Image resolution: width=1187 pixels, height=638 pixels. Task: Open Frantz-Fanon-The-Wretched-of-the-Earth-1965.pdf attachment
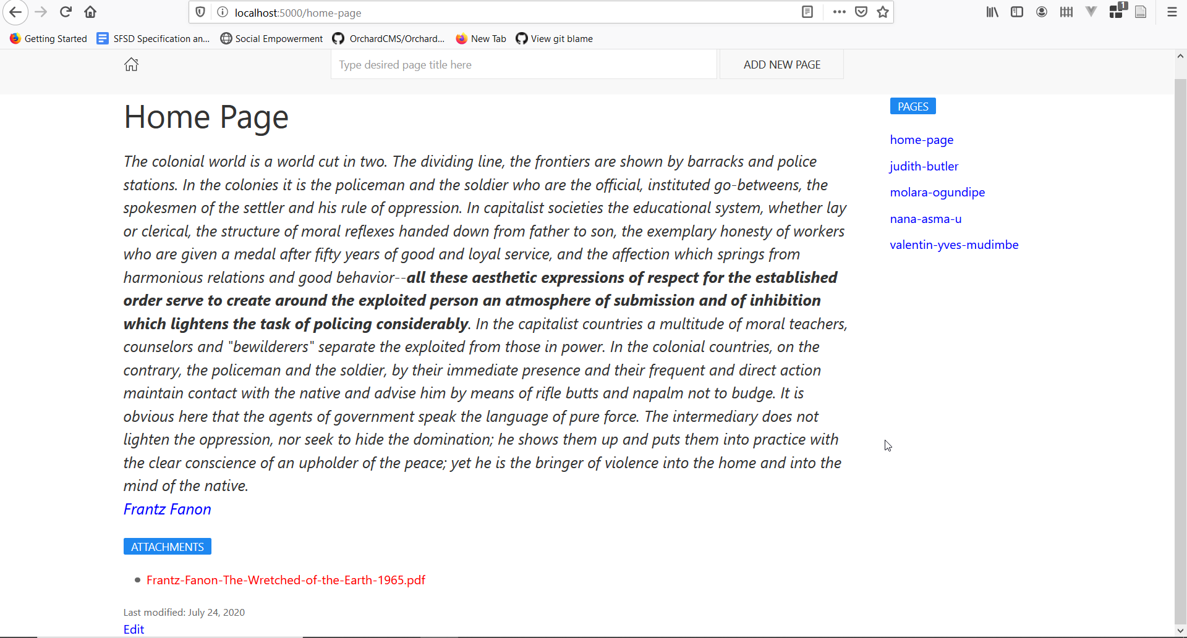286,580
